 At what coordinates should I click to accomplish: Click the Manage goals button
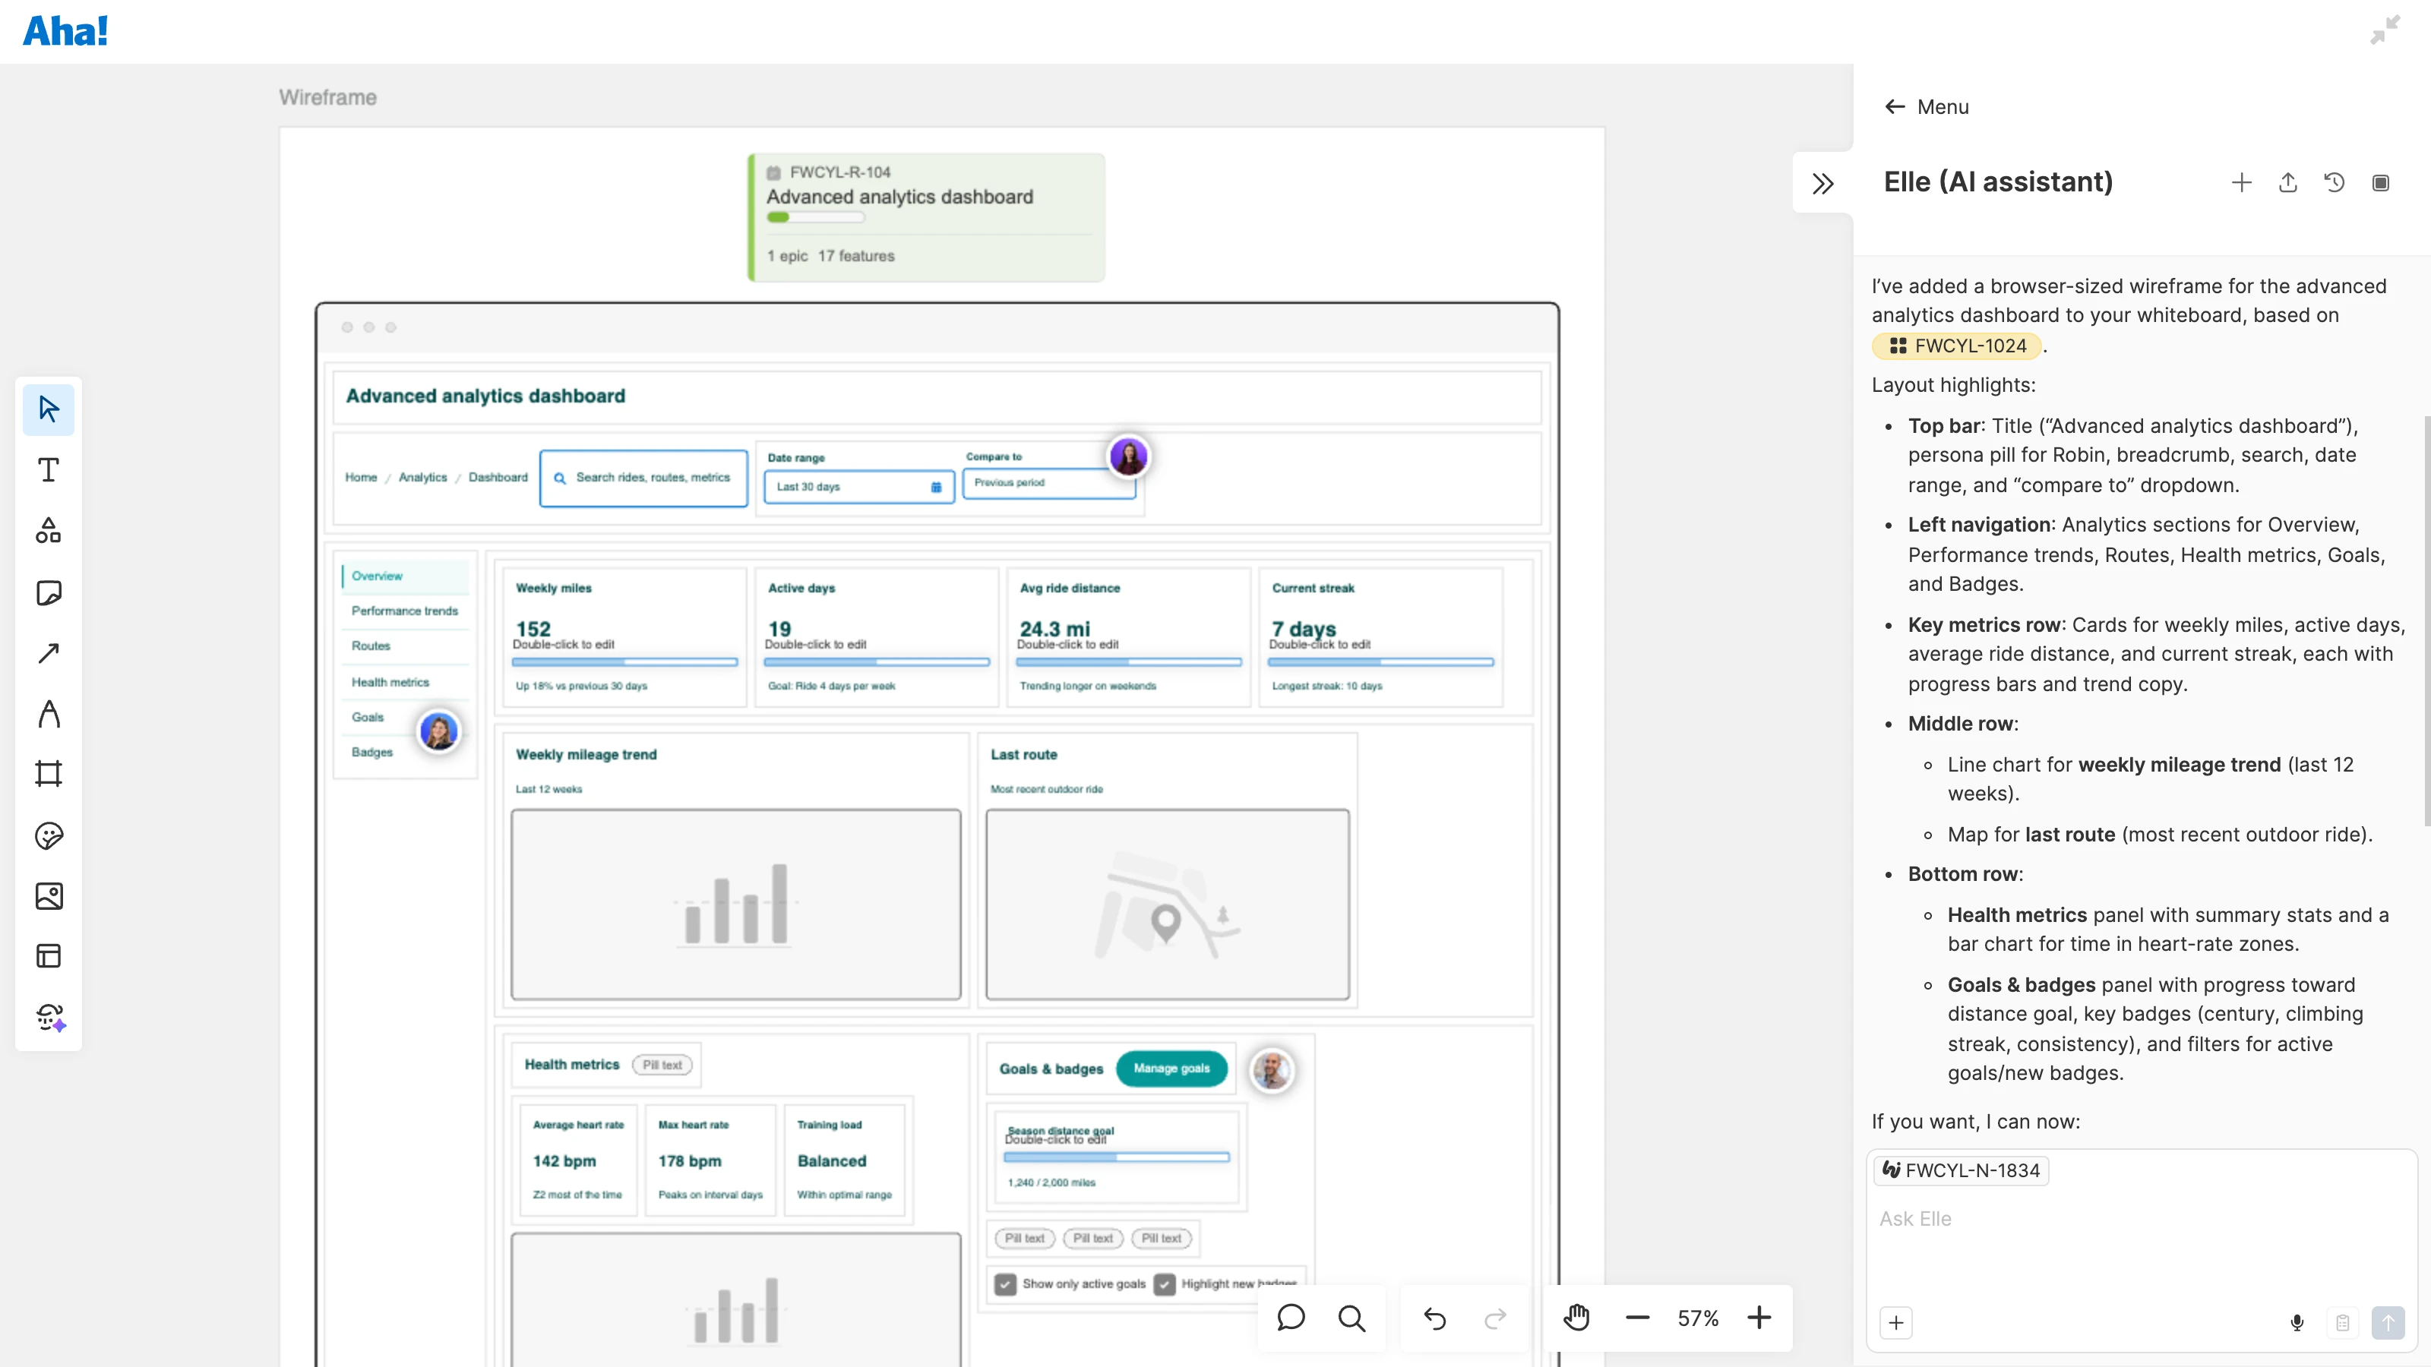(x=1172, y=1068)
